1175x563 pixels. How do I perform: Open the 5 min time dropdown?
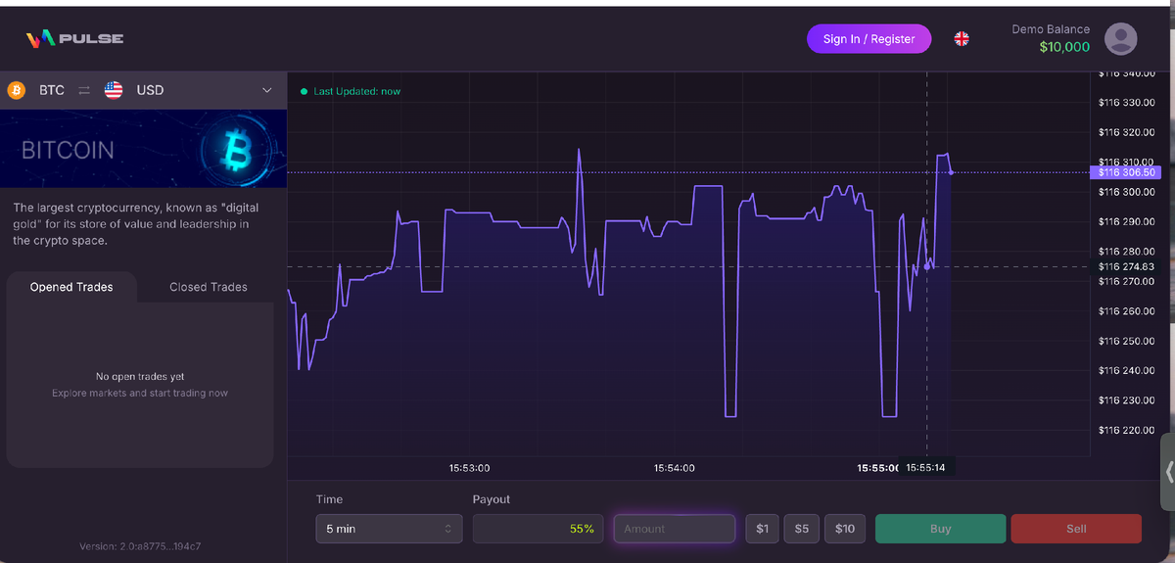[x=389, y=529]
